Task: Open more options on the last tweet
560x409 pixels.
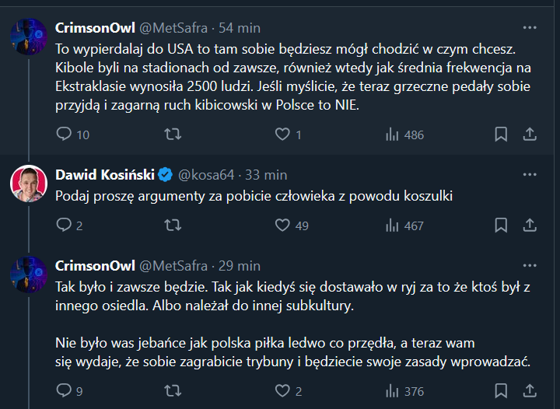Action: coord(530,265)
